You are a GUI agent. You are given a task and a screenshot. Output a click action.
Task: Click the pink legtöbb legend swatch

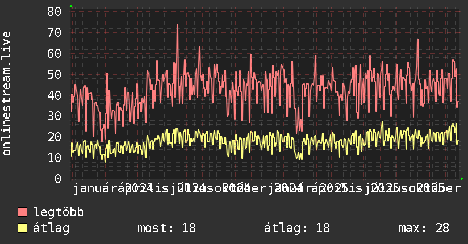tap(22, 212)
